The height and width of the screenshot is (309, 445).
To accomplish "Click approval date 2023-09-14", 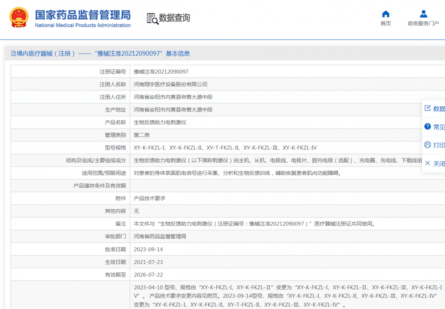I will tap(148, 249).
